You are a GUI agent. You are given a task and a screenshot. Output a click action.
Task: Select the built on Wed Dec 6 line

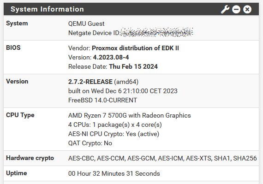(x=123, y=91)
